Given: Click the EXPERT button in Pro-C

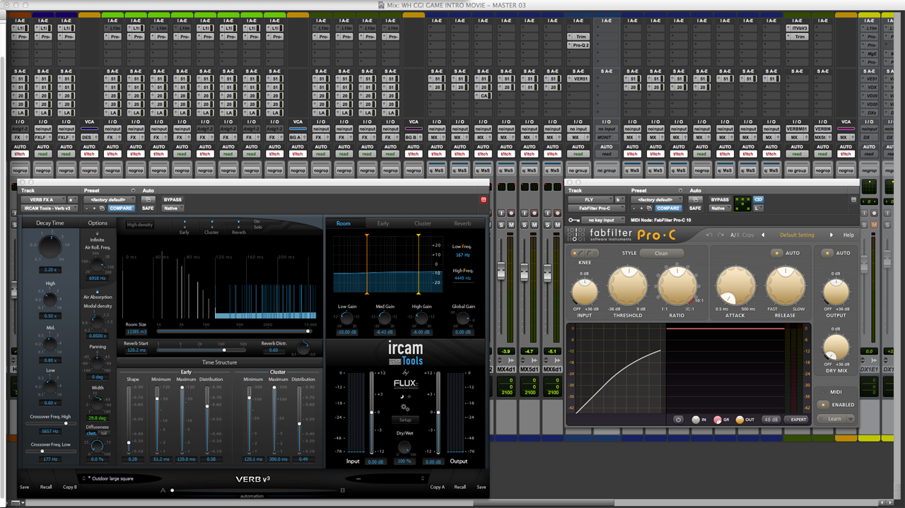Looking at the screenshot, I should [798, 419].
